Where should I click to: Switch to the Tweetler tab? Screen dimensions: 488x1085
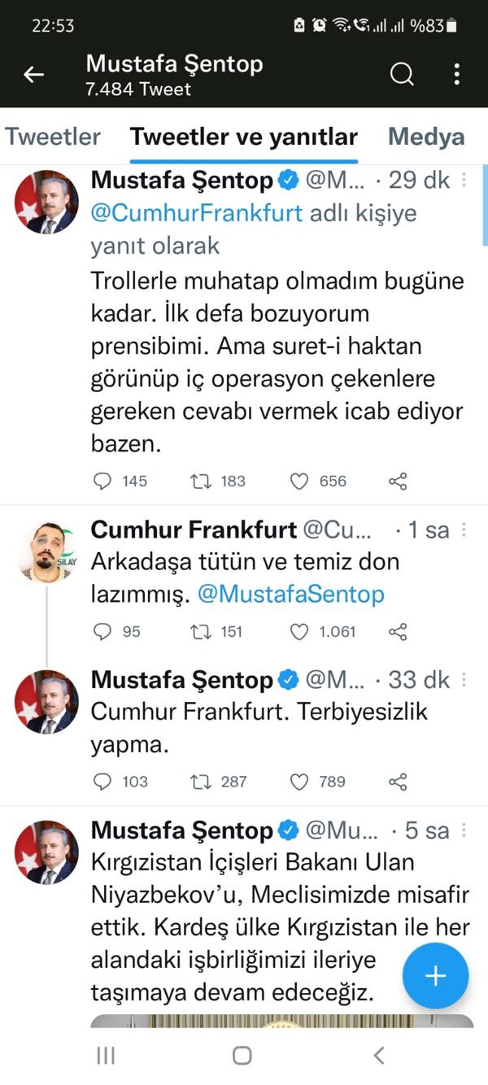pos(53,137)
